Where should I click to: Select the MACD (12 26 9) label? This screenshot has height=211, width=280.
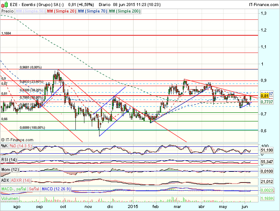coord(52,189)
